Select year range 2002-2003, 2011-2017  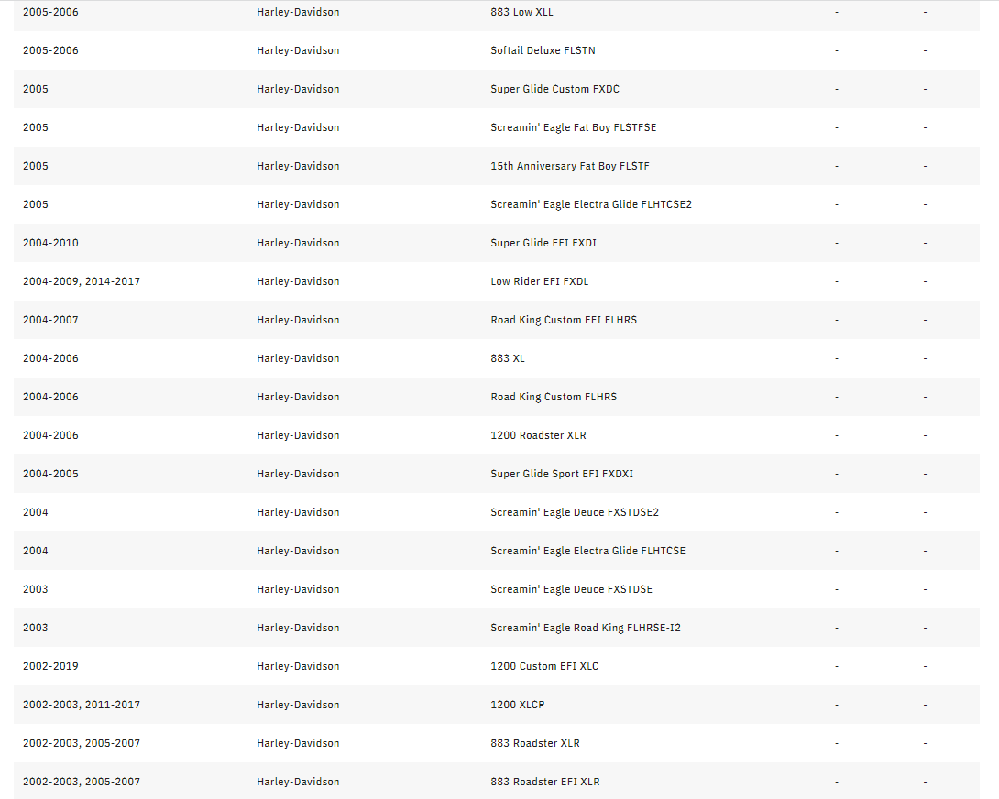click(82, 705)
